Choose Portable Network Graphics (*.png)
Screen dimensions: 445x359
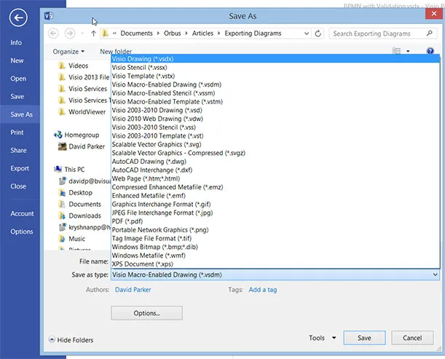pyautogui.click(x=275, y=229)
